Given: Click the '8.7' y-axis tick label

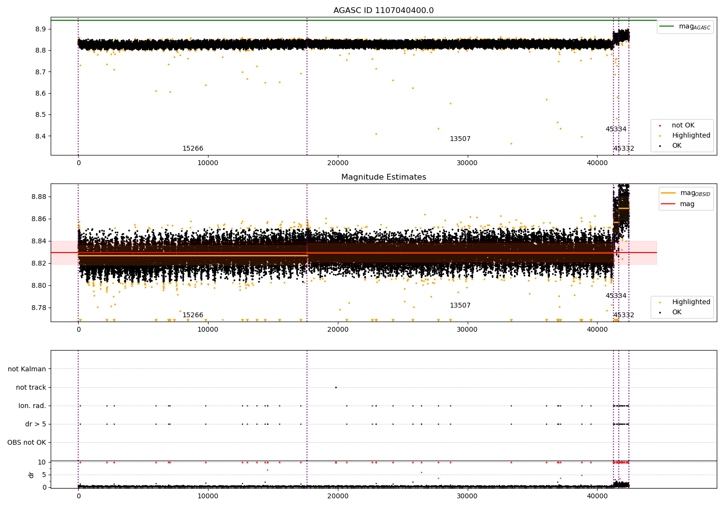Looking at the screenshot, I should (41, 72).
